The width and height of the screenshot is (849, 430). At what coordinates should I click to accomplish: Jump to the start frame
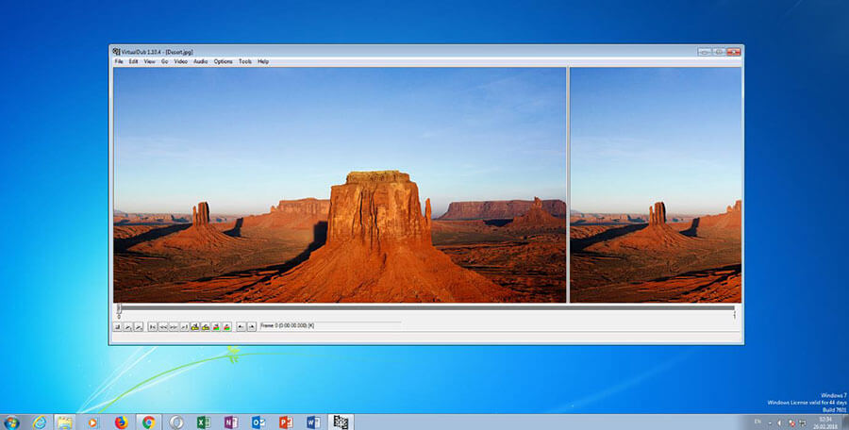[153, 326]
